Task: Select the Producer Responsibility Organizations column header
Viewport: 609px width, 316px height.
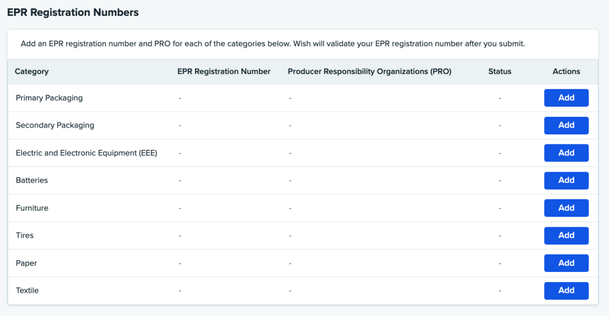Action: coord(369,72)
